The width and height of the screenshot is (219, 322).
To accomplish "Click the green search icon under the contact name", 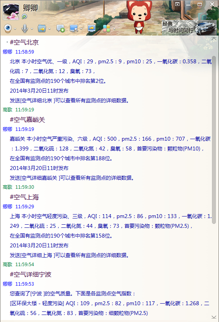I will point(24,16).
